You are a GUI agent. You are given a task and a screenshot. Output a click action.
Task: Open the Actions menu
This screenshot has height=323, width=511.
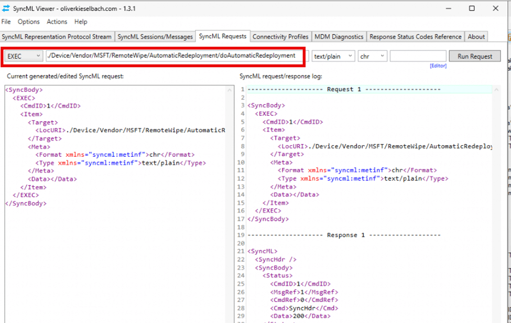57,22
